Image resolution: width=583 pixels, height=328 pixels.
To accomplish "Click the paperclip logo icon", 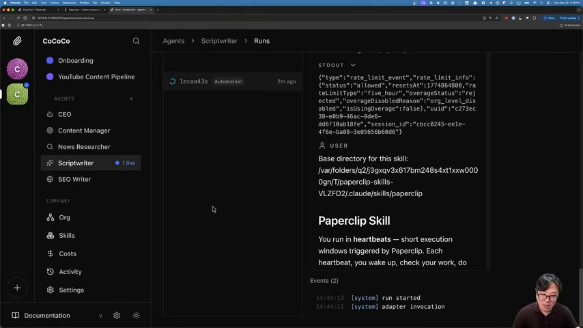I will 17,41.
